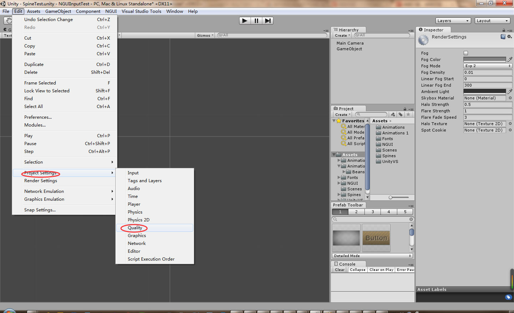
Task: Enable the Fog checkbox in Inspector
Action: point(466,53)
